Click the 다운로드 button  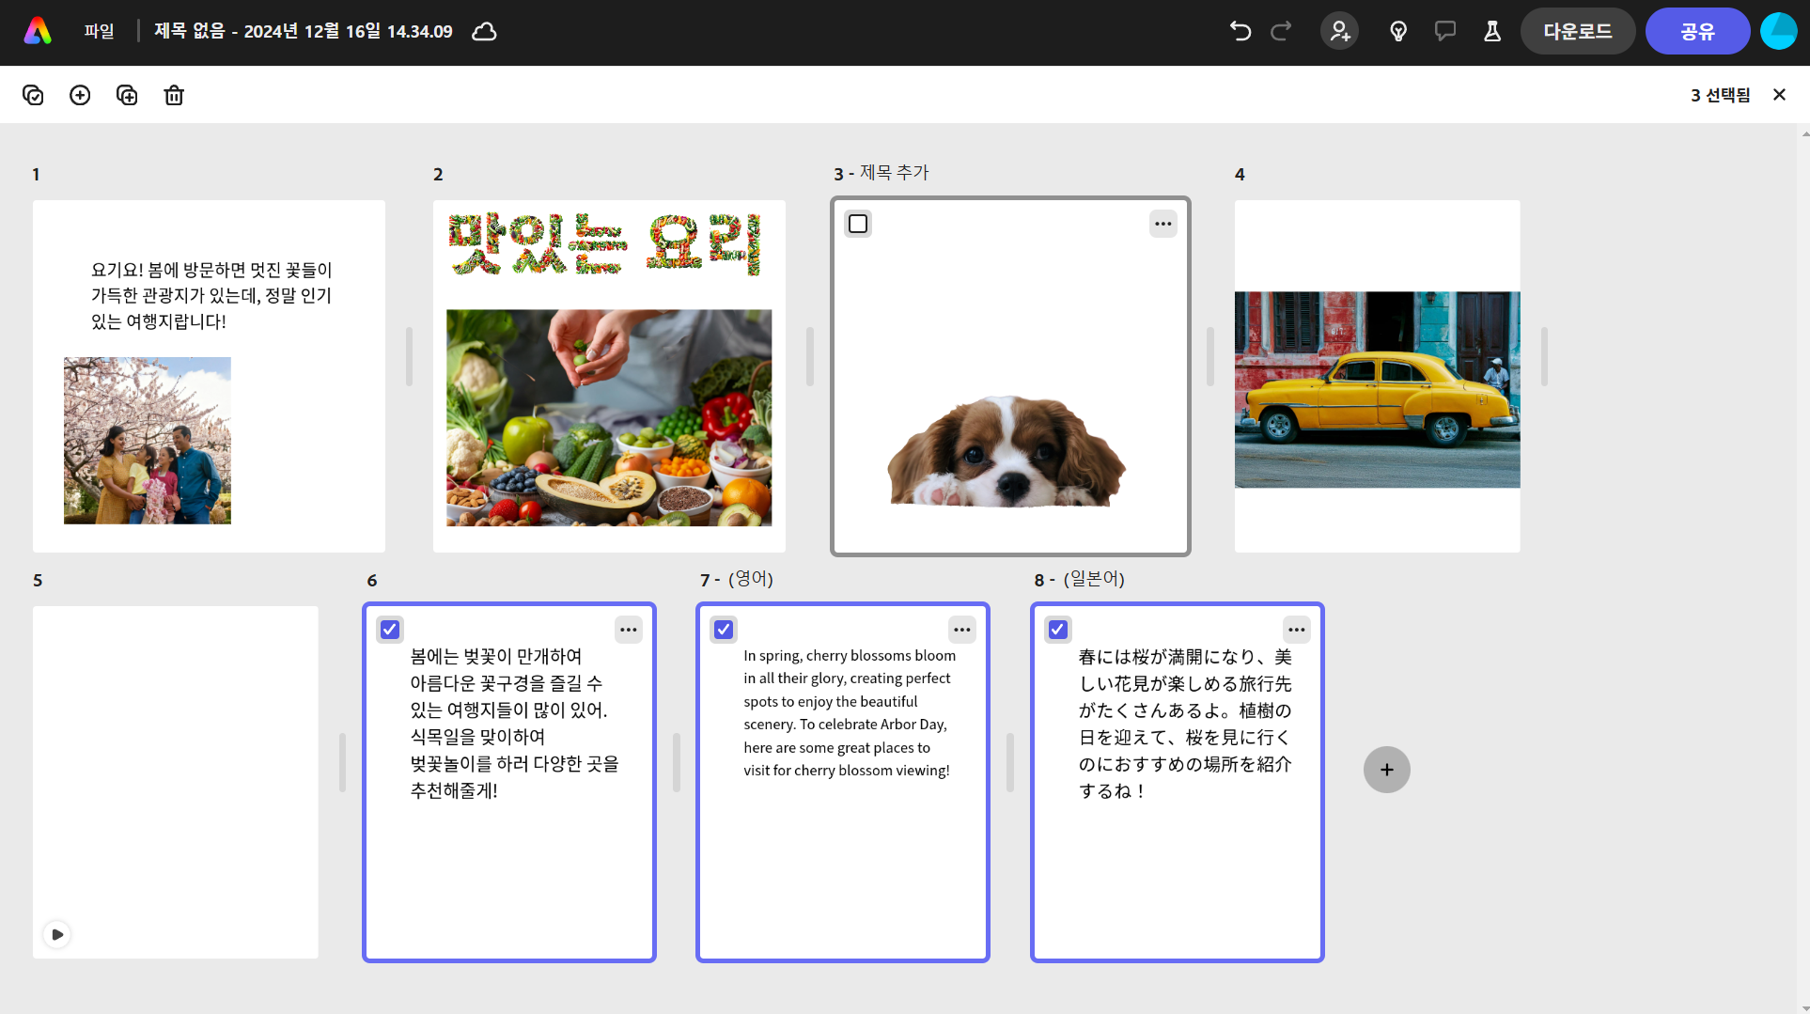point(1578,31)
